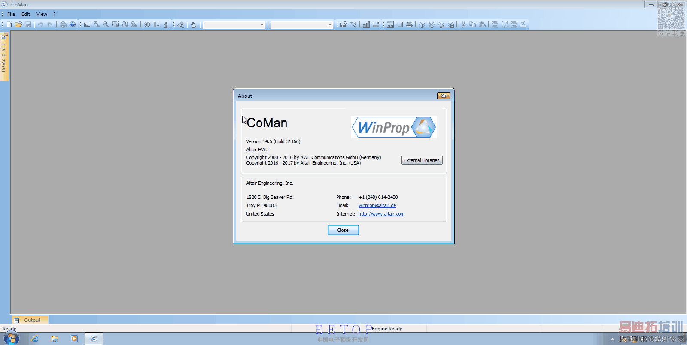This screenshot has height=345, width=687.
Task: Click the Windows Start button
Action: [12, 339]
